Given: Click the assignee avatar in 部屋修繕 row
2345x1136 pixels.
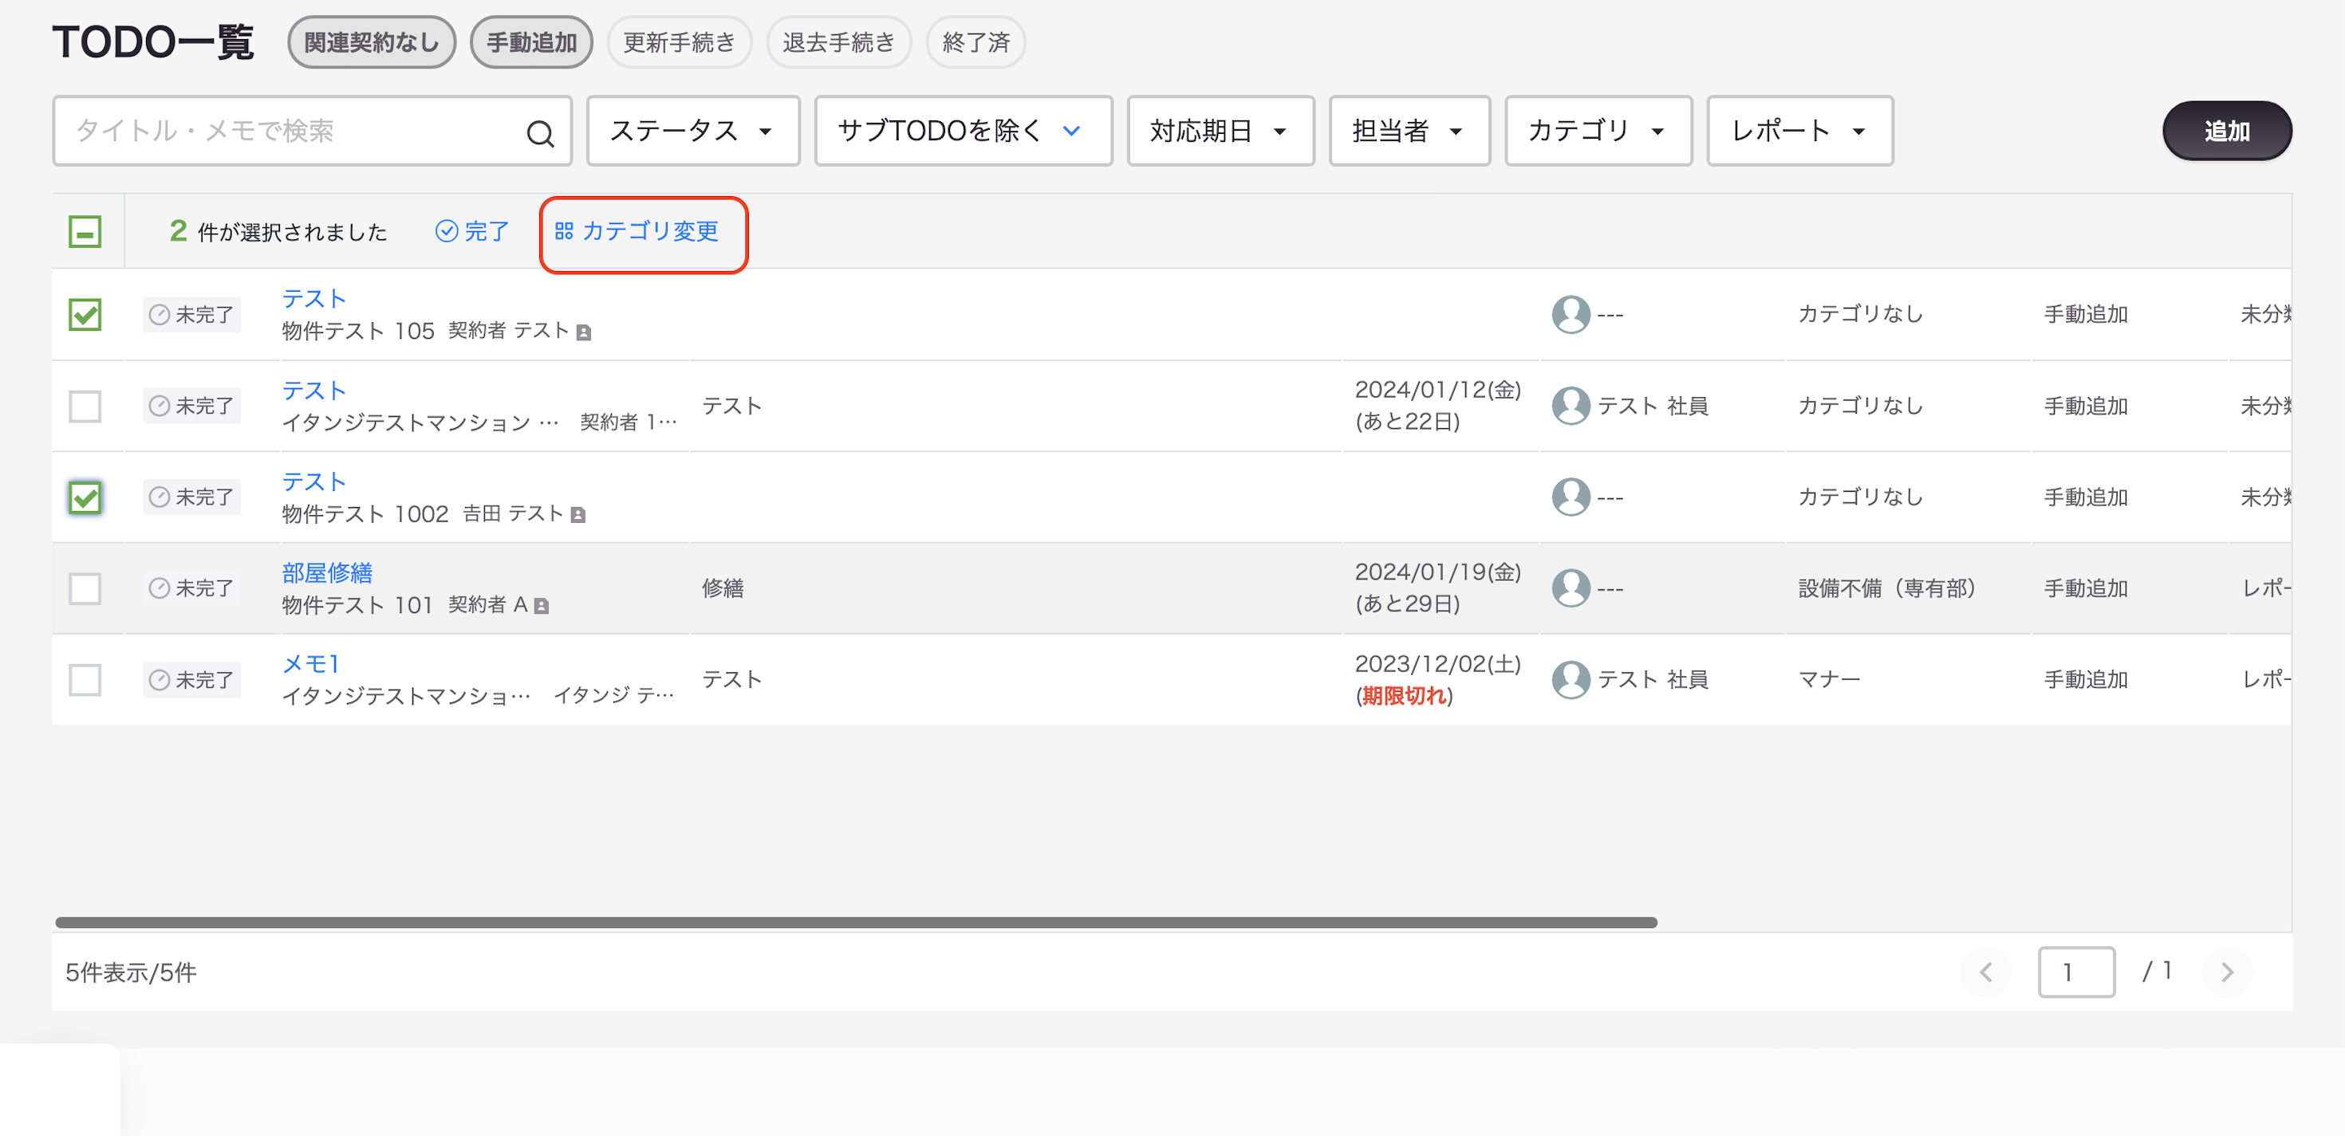Looking at the screenshot, I should (x=1571, y=588).
